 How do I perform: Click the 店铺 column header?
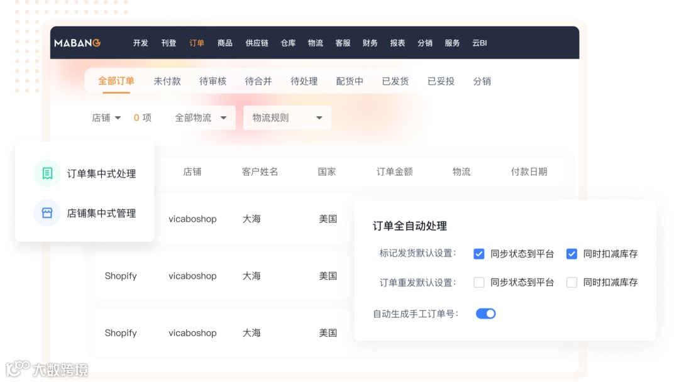click(x=192, y=172)
